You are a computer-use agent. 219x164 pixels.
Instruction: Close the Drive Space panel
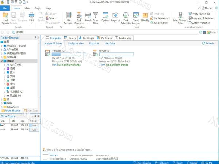[x=38, y=116]
